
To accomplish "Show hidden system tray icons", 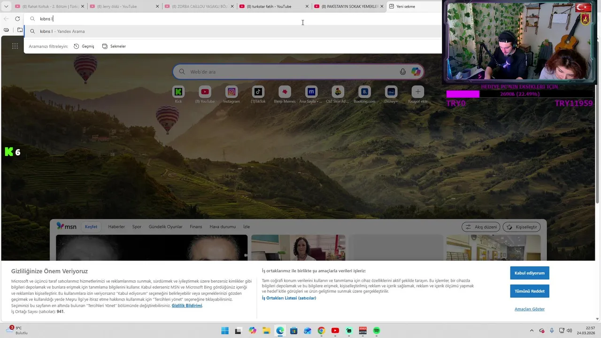I will click(532, 330).
